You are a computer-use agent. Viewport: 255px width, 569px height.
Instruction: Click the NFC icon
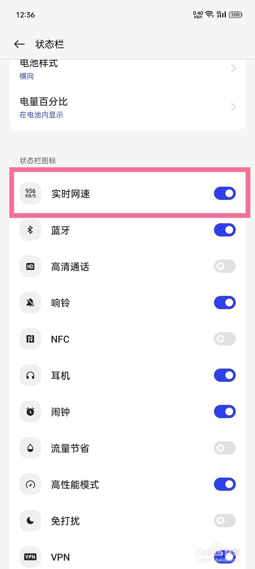pos(30,339)
